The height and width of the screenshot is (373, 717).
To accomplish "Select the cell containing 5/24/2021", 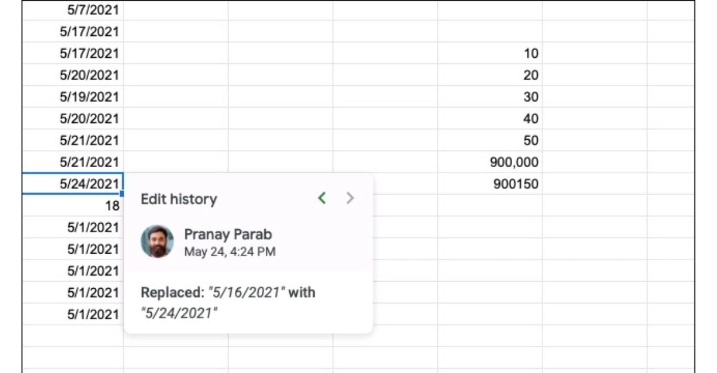I will [73, 184].
